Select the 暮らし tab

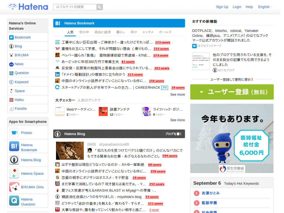[x=121, y=32]
